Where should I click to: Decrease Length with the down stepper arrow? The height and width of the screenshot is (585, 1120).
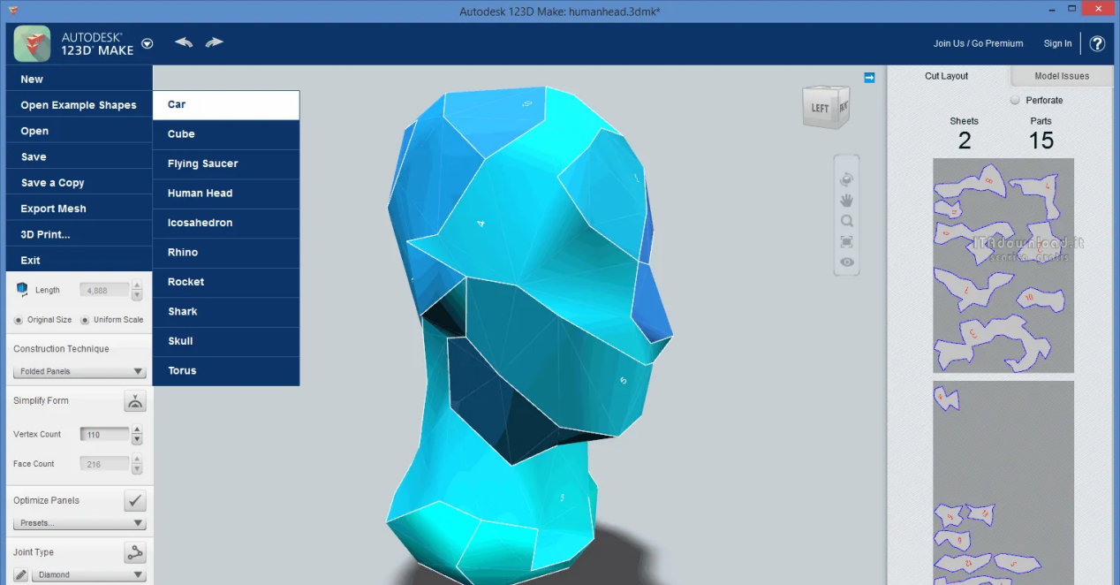click(x=137, y=295)
